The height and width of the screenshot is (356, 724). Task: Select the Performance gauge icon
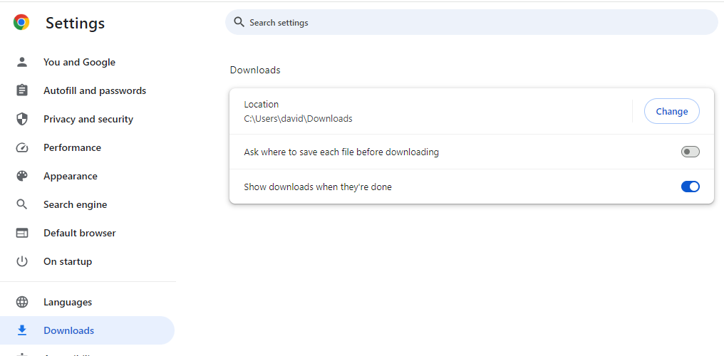coord(21,147)
